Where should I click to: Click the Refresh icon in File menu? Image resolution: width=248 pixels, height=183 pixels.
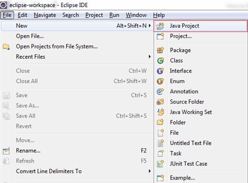(6, 161)
